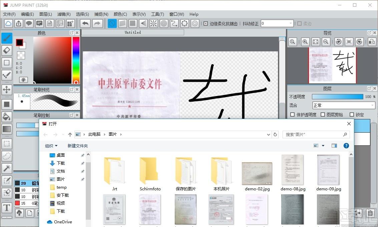Expand the address bar history dropdown
Viewport: 378px width, 227px height.
click(268, 135)
